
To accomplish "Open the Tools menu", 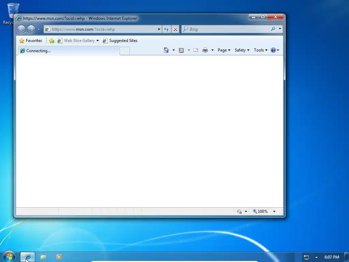I will tap(261, 50).
